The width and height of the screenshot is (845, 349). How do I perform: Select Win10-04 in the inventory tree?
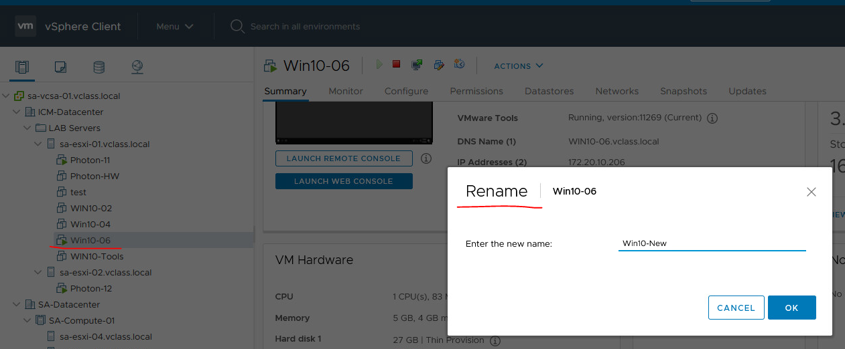pyautogui.click(x=90, y=224)
